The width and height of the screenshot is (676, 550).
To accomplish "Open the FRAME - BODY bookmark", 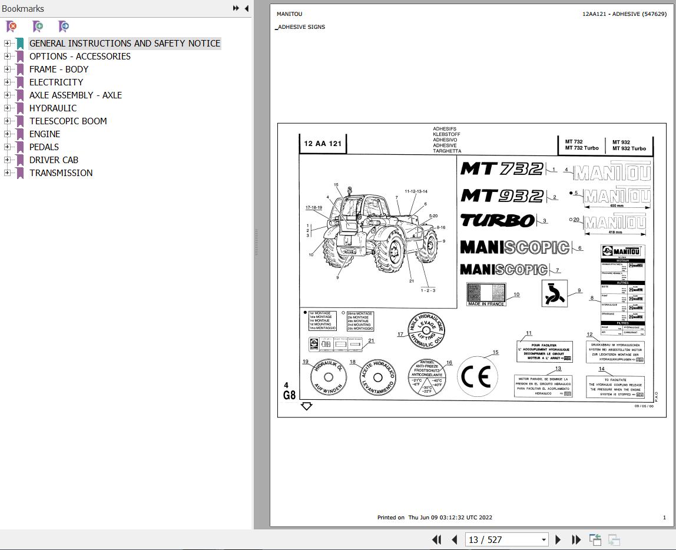I will click(59, 69).
